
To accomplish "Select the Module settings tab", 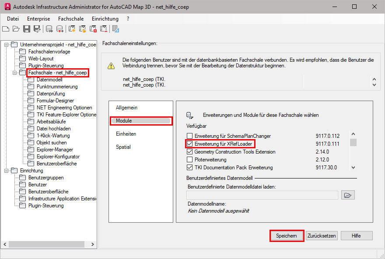I will (x=141, y=121).
